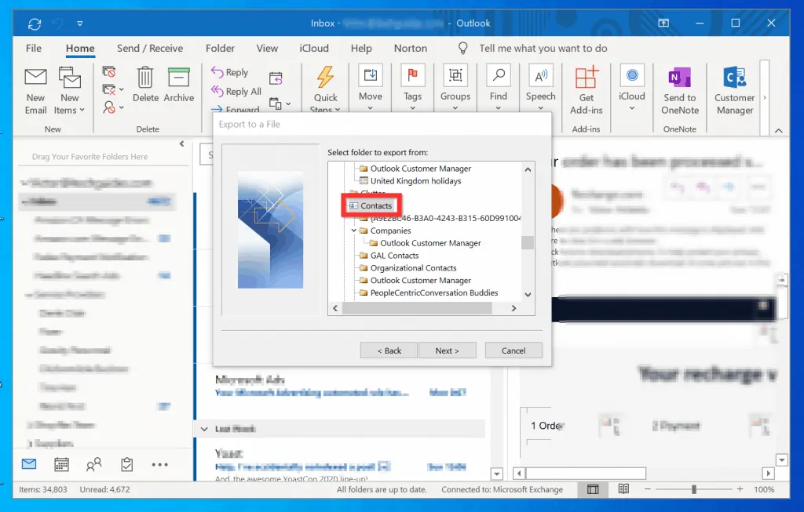This screenshot has width=804, height=512.
Task: Click the 100% zoom level
Action: (x=764, y=489)
